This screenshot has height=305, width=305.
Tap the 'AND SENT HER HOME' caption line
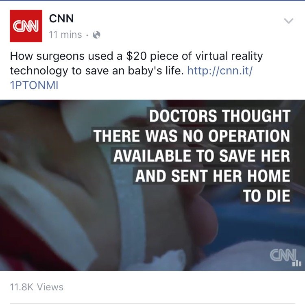(212, 176)
